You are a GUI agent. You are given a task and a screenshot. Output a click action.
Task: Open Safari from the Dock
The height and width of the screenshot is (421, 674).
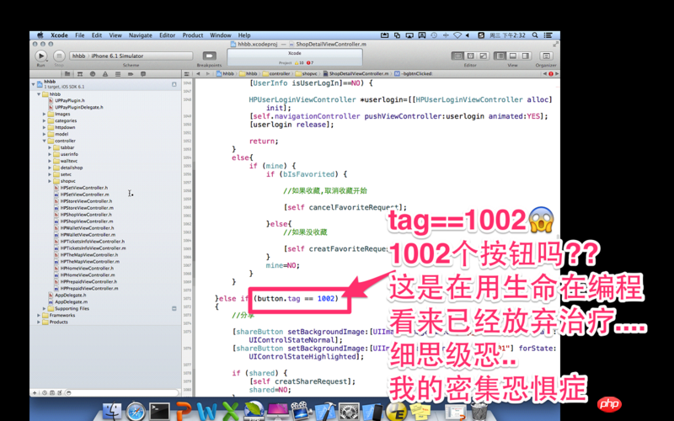point(136,411)
